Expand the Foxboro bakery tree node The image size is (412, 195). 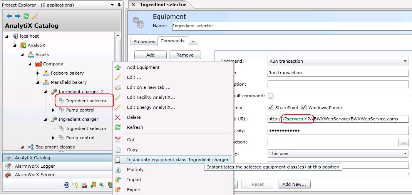tap(38, 73)
